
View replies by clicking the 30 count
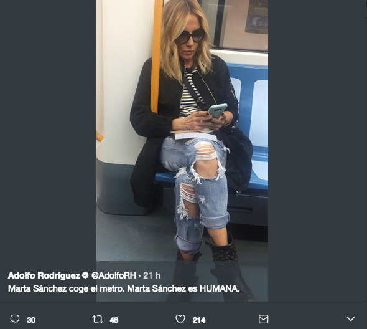[31, 320]
